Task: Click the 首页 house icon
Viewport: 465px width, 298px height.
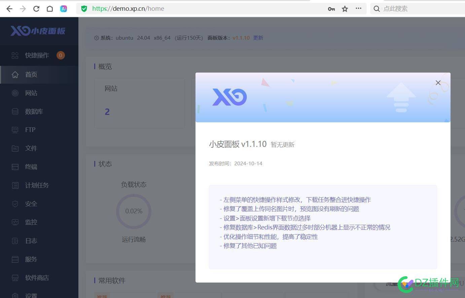Action: click(15, 75)
